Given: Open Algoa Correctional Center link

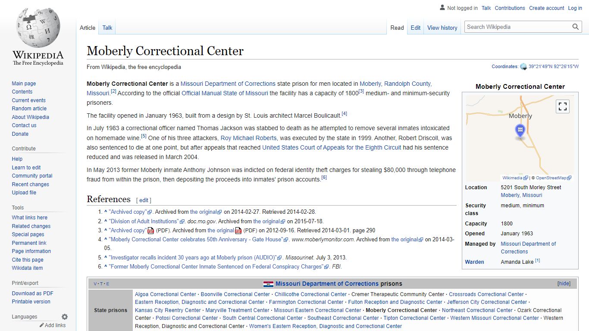Looking at the screenshot, I should click(x=166, y=294).
